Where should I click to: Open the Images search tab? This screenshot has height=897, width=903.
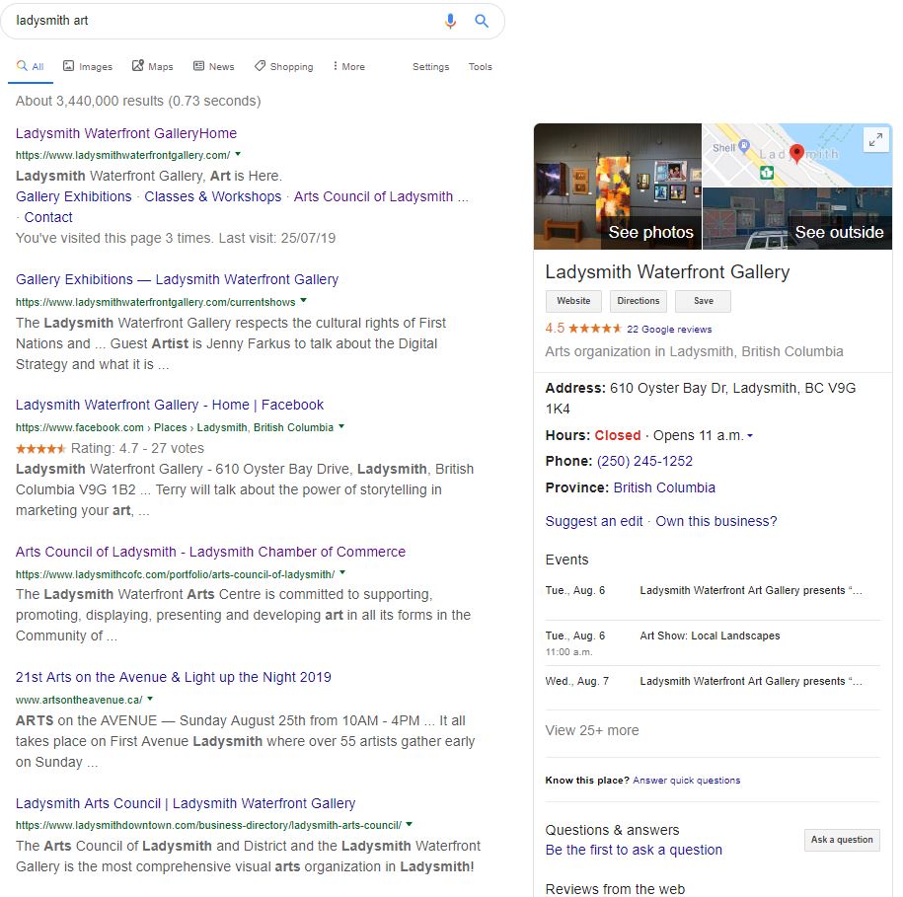[x=88, y=67]
